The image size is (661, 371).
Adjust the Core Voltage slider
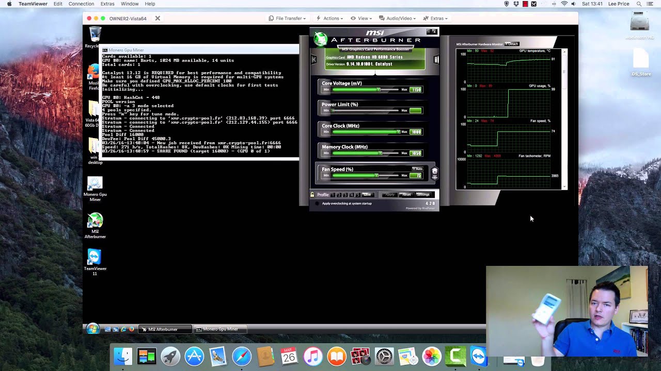tap(366, 90)
